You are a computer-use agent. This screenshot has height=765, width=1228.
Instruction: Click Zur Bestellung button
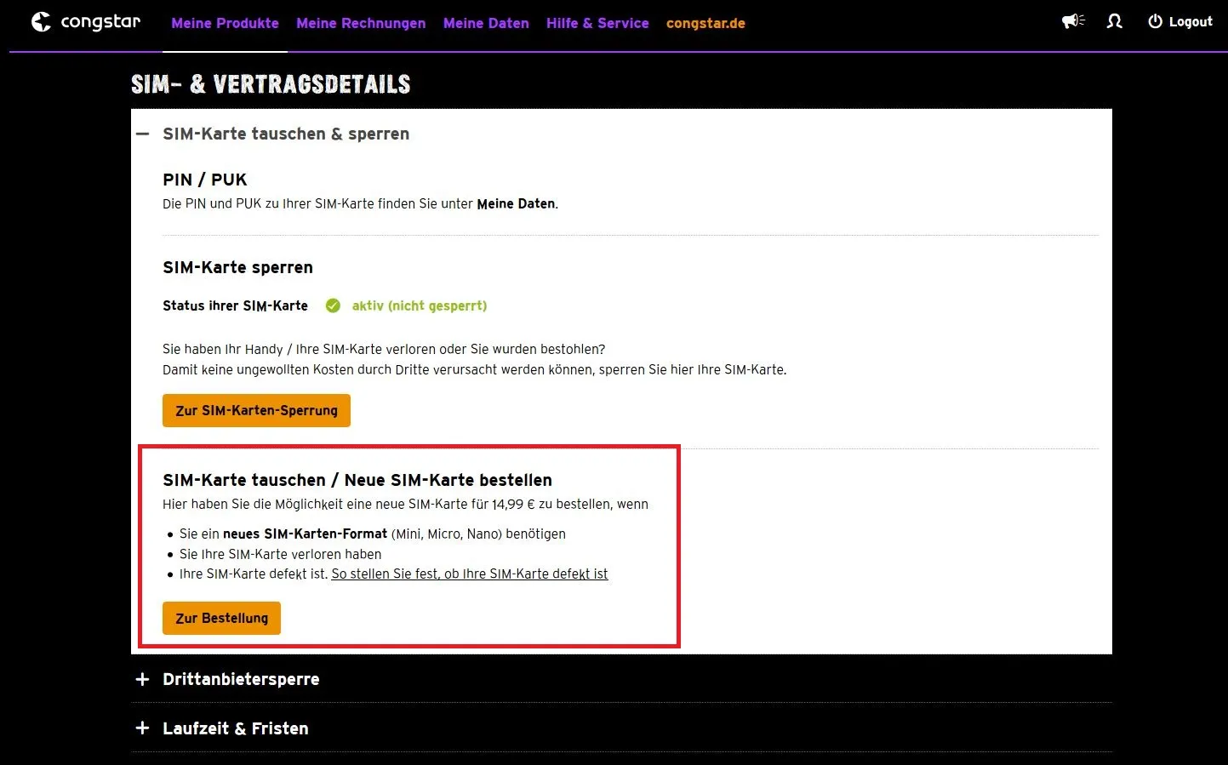pos(221,618)
